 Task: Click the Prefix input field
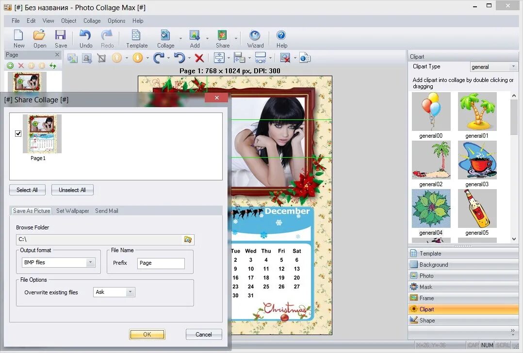161,263
